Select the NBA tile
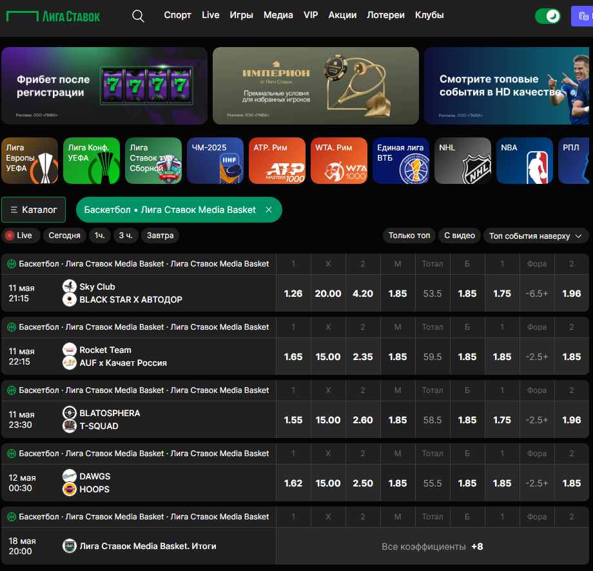The height and width of the screenshot is (571, 593). [525, 161]
